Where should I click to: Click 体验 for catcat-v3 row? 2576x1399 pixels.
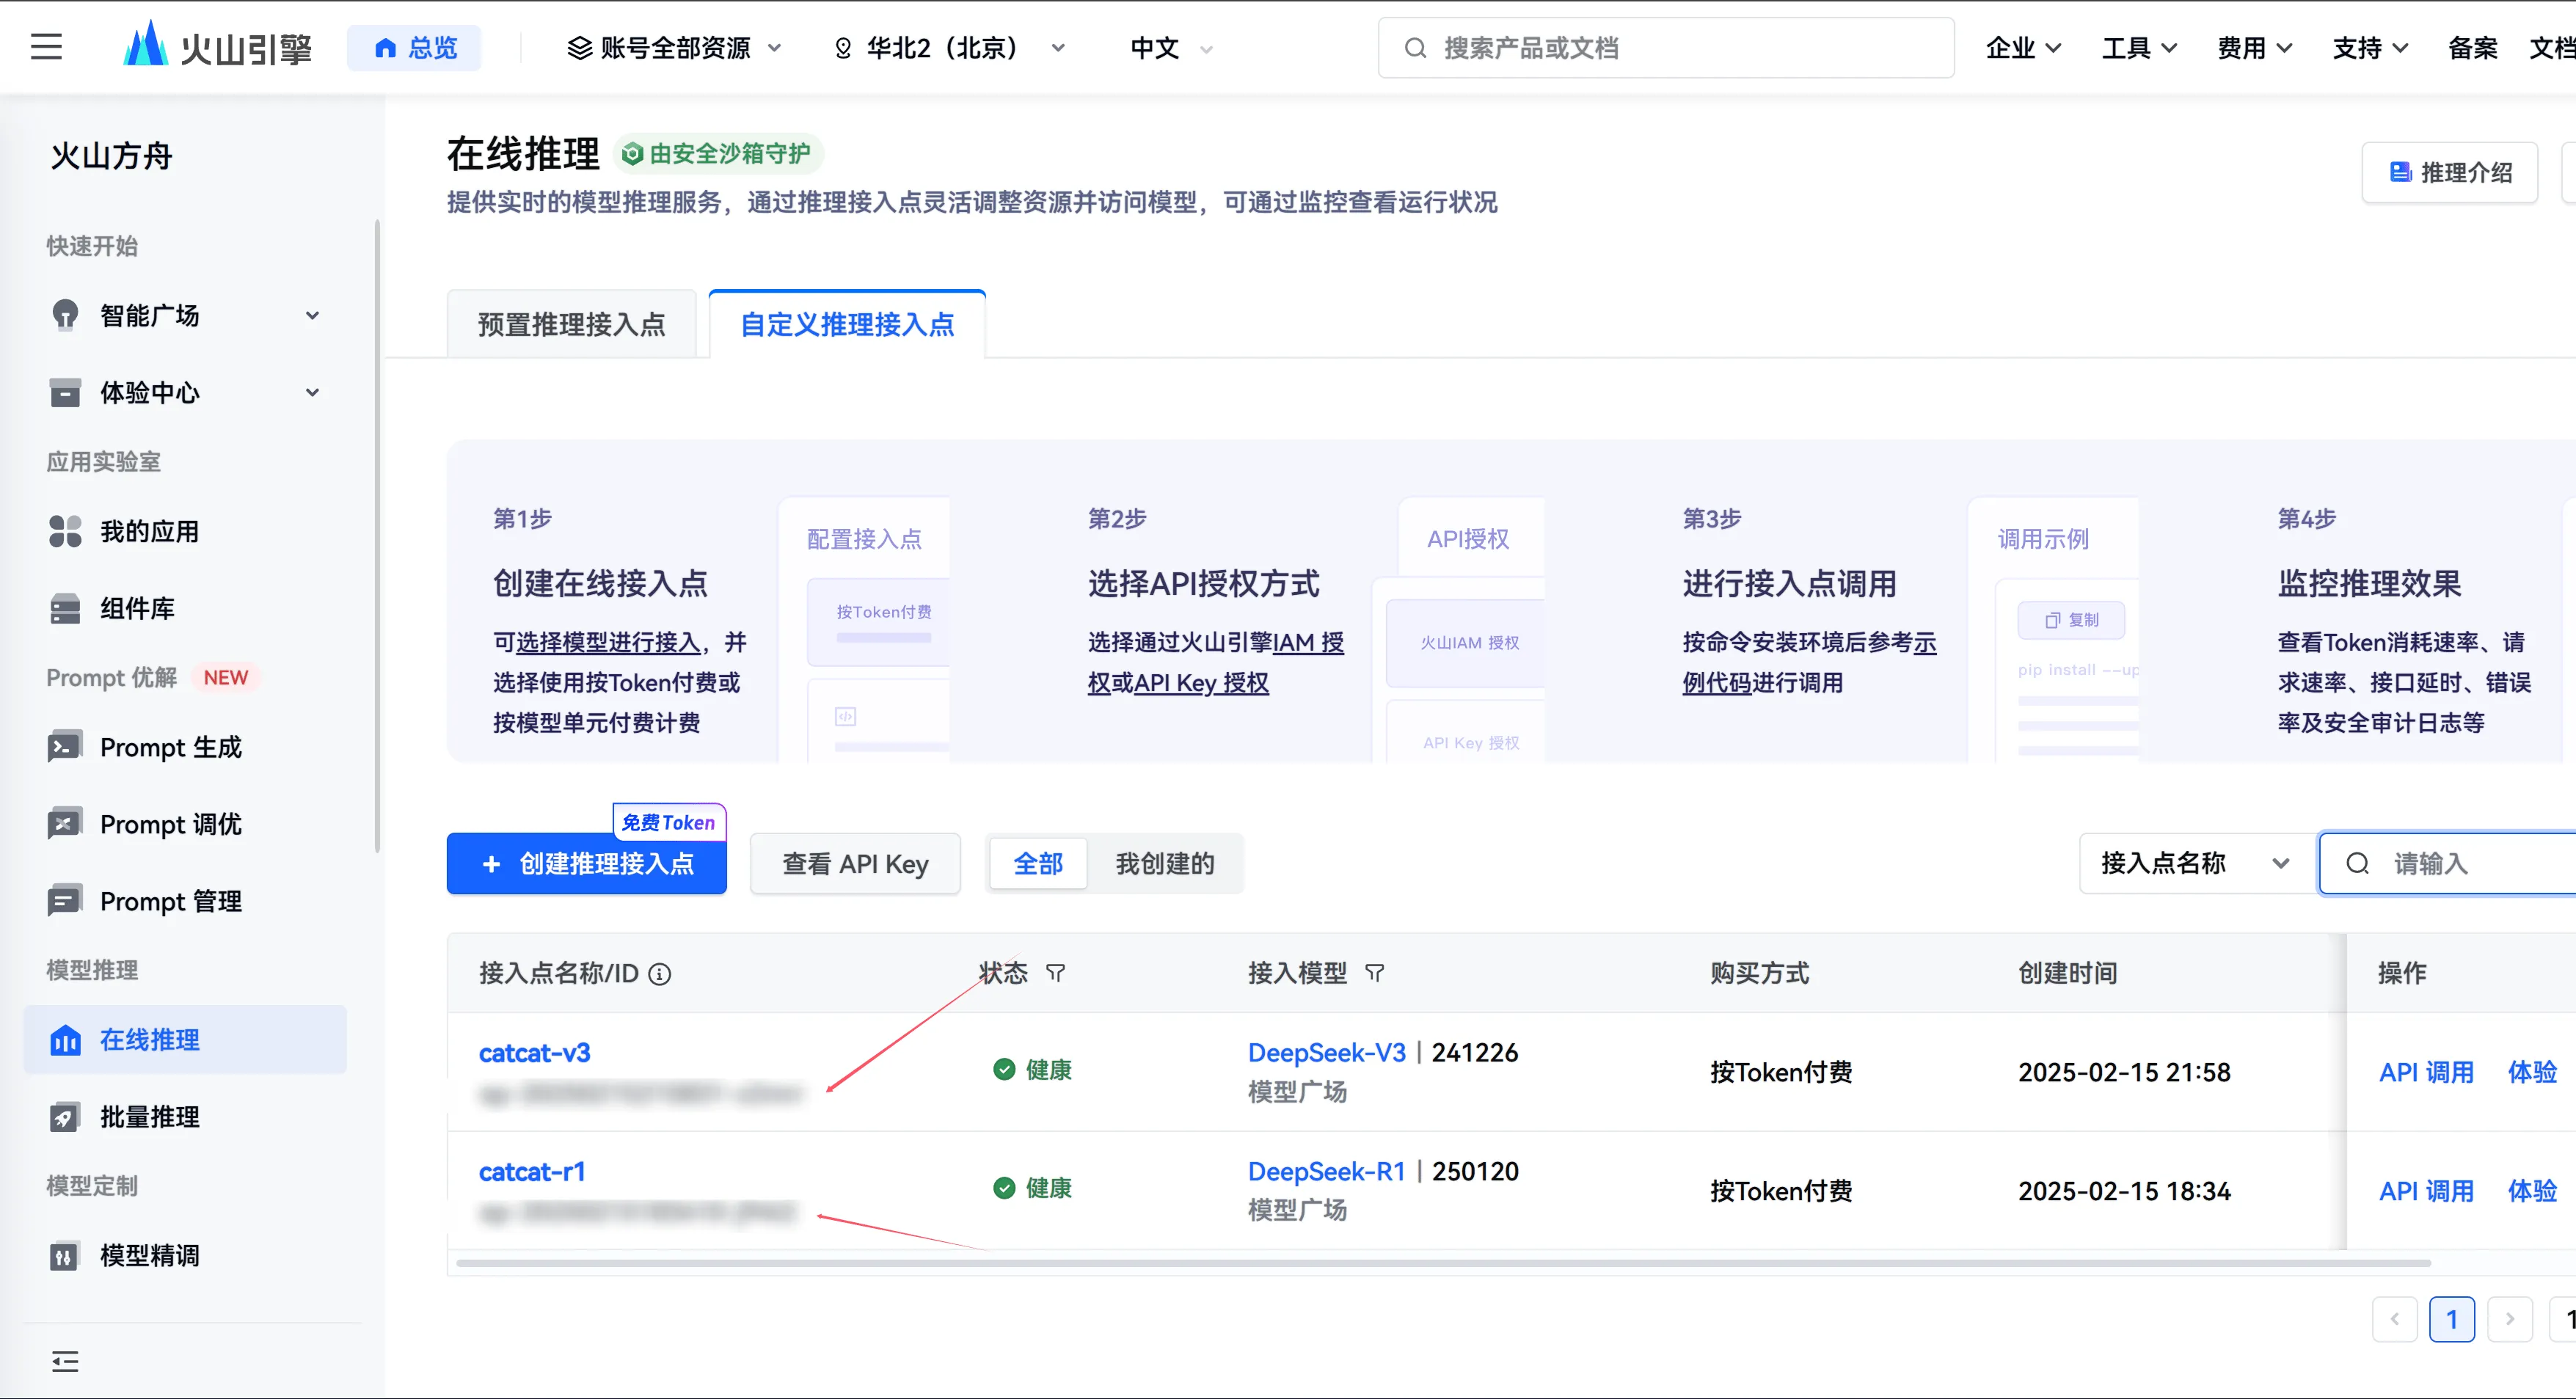coord(2532,1073)
